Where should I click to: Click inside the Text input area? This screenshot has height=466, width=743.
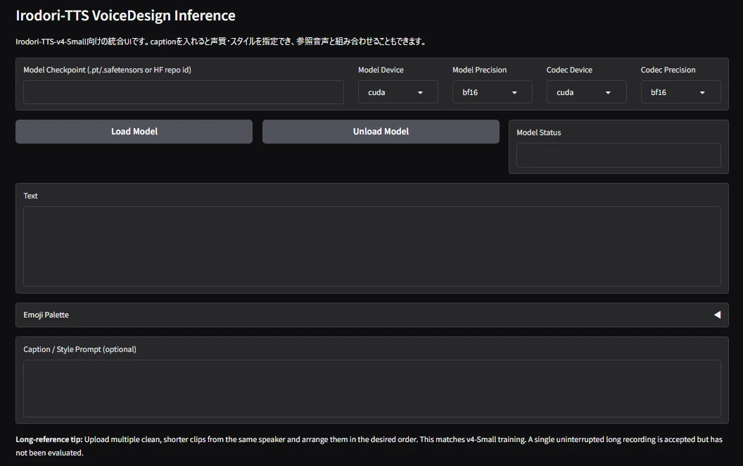(x=372, y=246)
